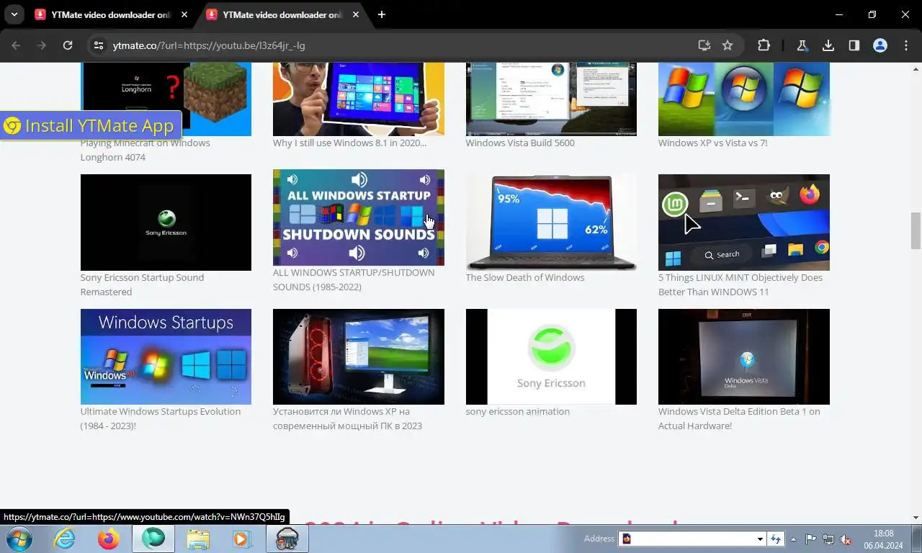Click the green globe browser taskbar icon

153,539
